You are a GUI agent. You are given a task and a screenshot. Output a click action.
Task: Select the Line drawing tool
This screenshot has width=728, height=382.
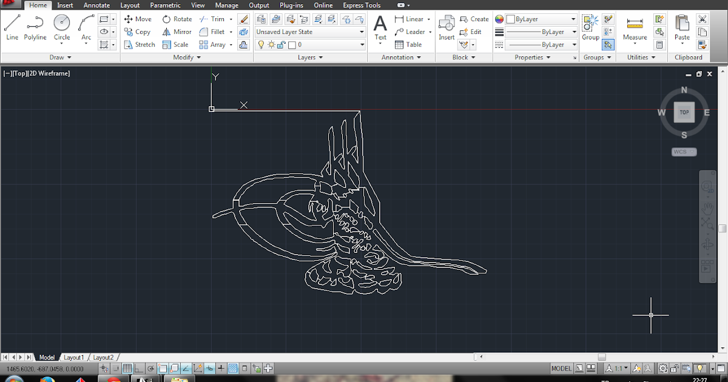point(12,28)
